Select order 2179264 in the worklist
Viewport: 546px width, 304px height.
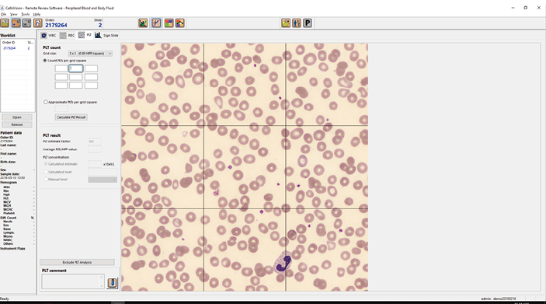click(x=9, y=48)
